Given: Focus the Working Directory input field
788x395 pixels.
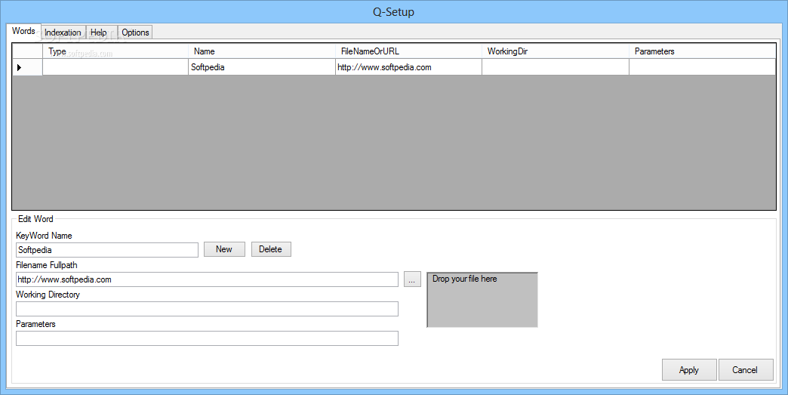Looking at the screenshot, I should point(207,309).
